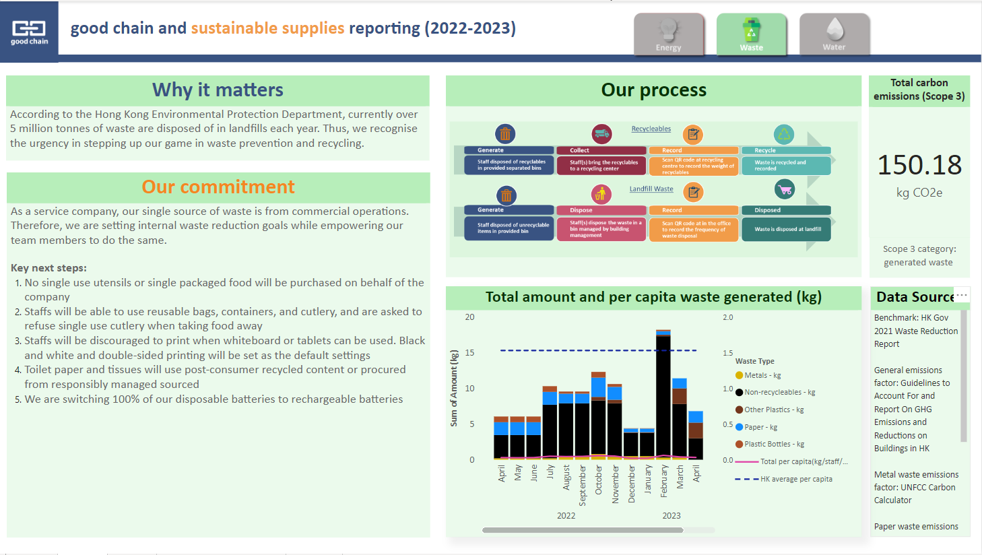The height and width of the screenshot is (555, 982).
Task: Click the Disposed step header
Action: tap(786, 210)
